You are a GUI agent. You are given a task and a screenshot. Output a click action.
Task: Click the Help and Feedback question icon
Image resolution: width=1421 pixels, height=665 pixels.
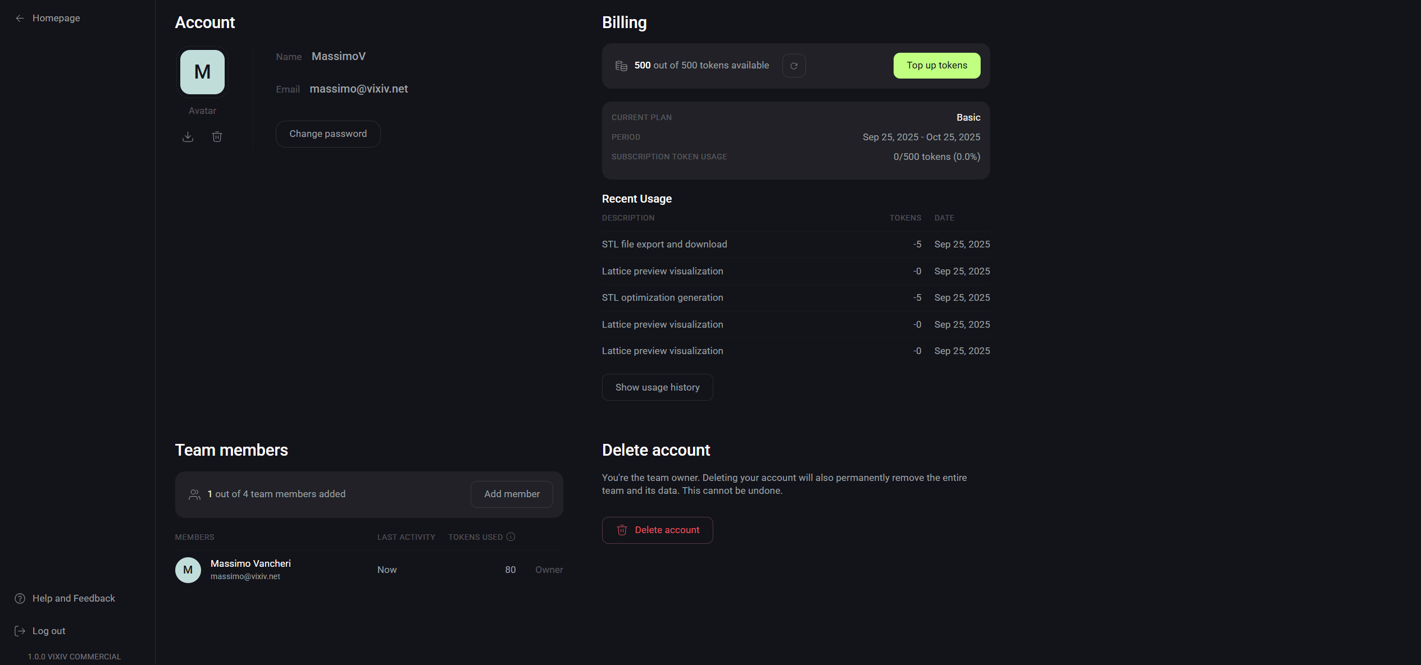(20, 599)
